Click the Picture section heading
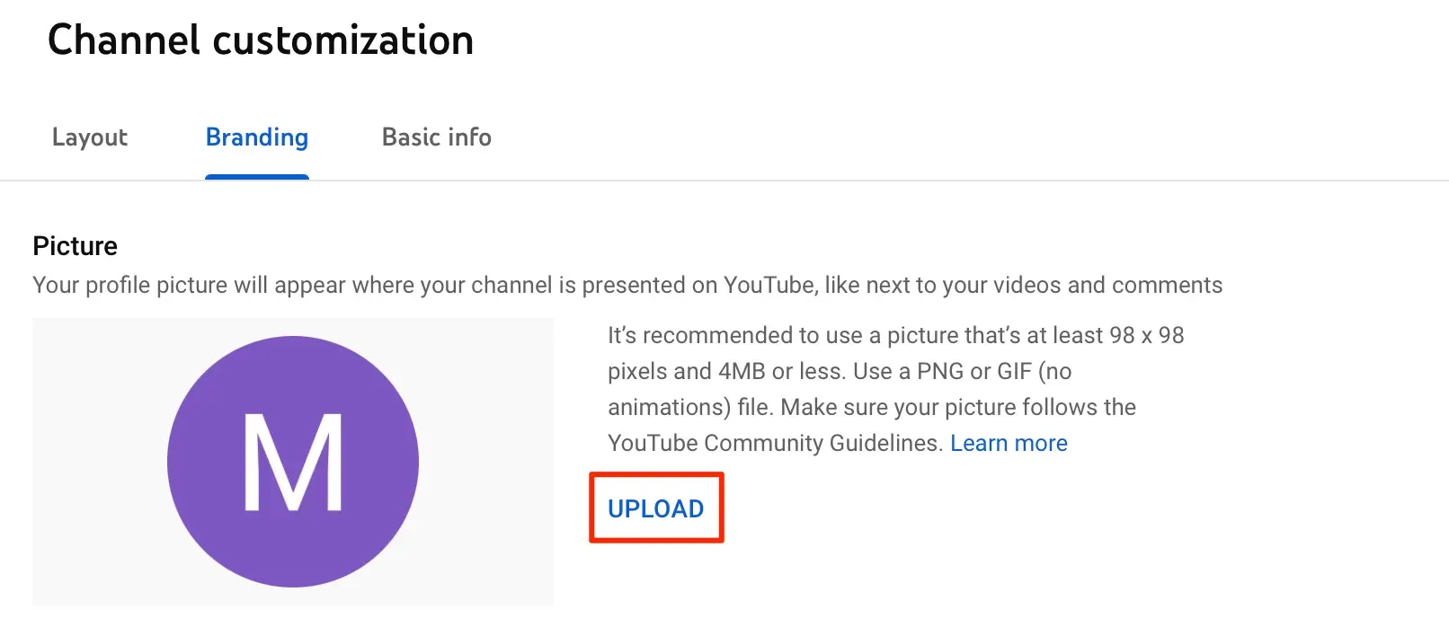The width and height of the screenshot is (1449, 627). pos(76,246)
